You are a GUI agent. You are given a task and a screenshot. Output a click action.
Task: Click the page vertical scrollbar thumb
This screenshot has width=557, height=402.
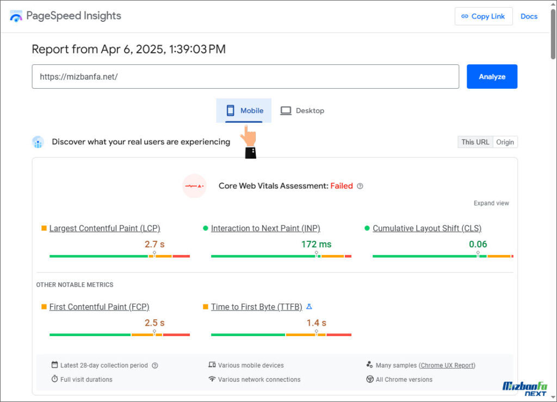553,34
